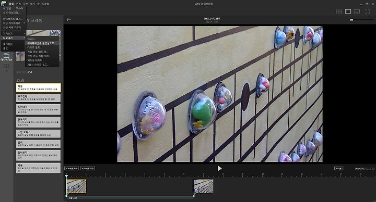Switch to grid thumbnail view icon

pyautogui.click(x=339, y=11)
